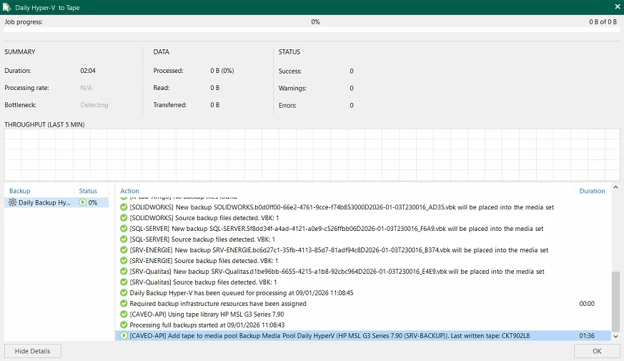Click success icon of SOLIDWORKS New backup row

coord(124,207)
